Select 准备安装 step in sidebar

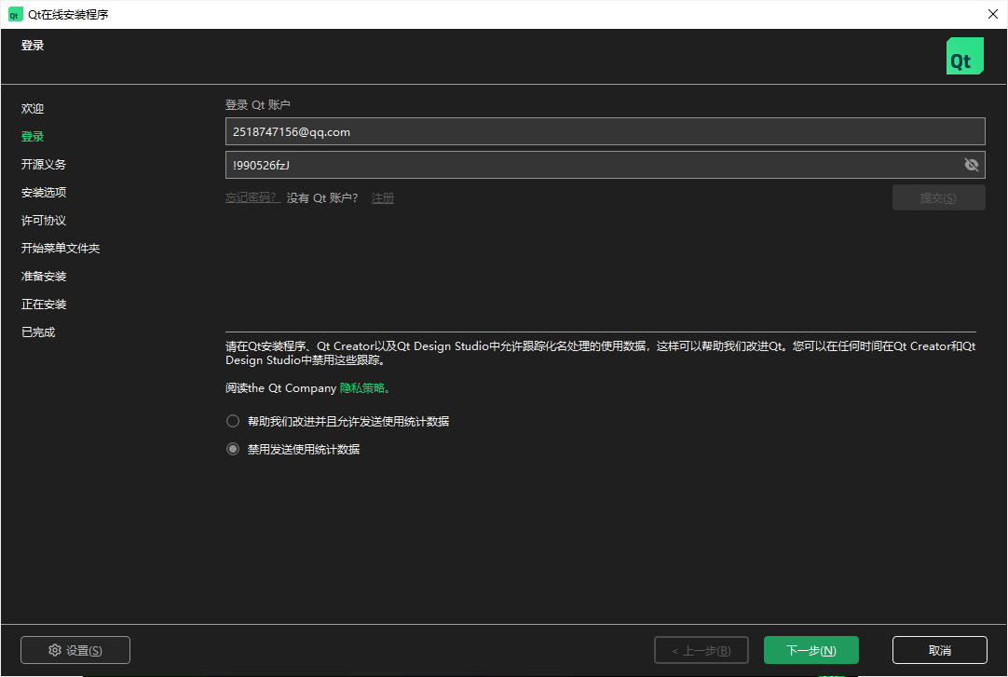44,277
